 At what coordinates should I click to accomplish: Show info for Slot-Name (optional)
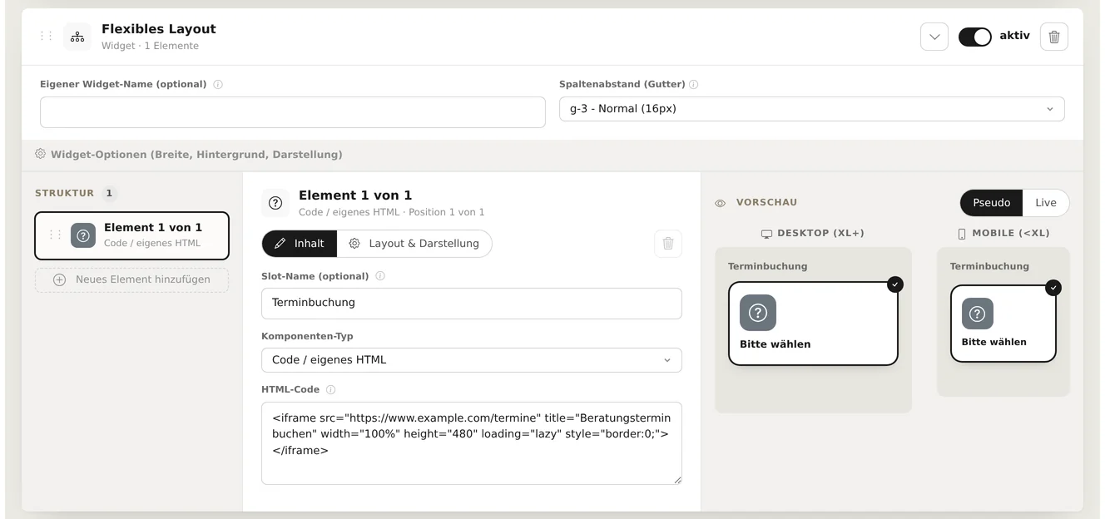click(380, 276)
